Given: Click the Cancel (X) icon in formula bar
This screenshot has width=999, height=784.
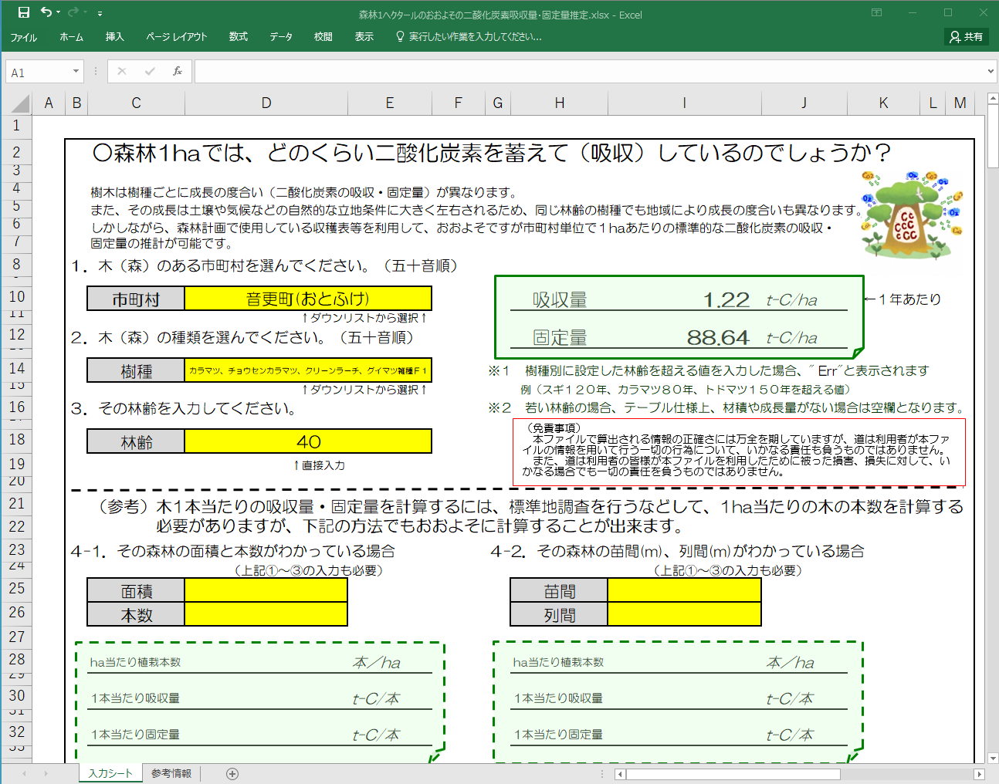Looking at the screenshot, I should pyautogui.click(x=121, y=71).
